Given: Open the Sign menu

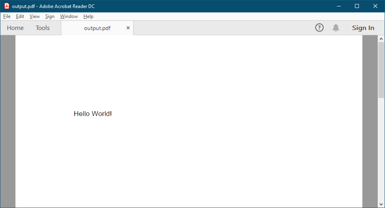Looking at the screenshot, I should 50,16.
